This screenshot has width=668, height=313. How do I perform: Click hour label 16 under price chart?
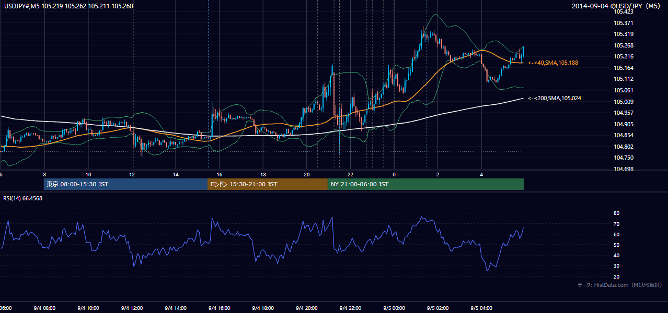220,174
